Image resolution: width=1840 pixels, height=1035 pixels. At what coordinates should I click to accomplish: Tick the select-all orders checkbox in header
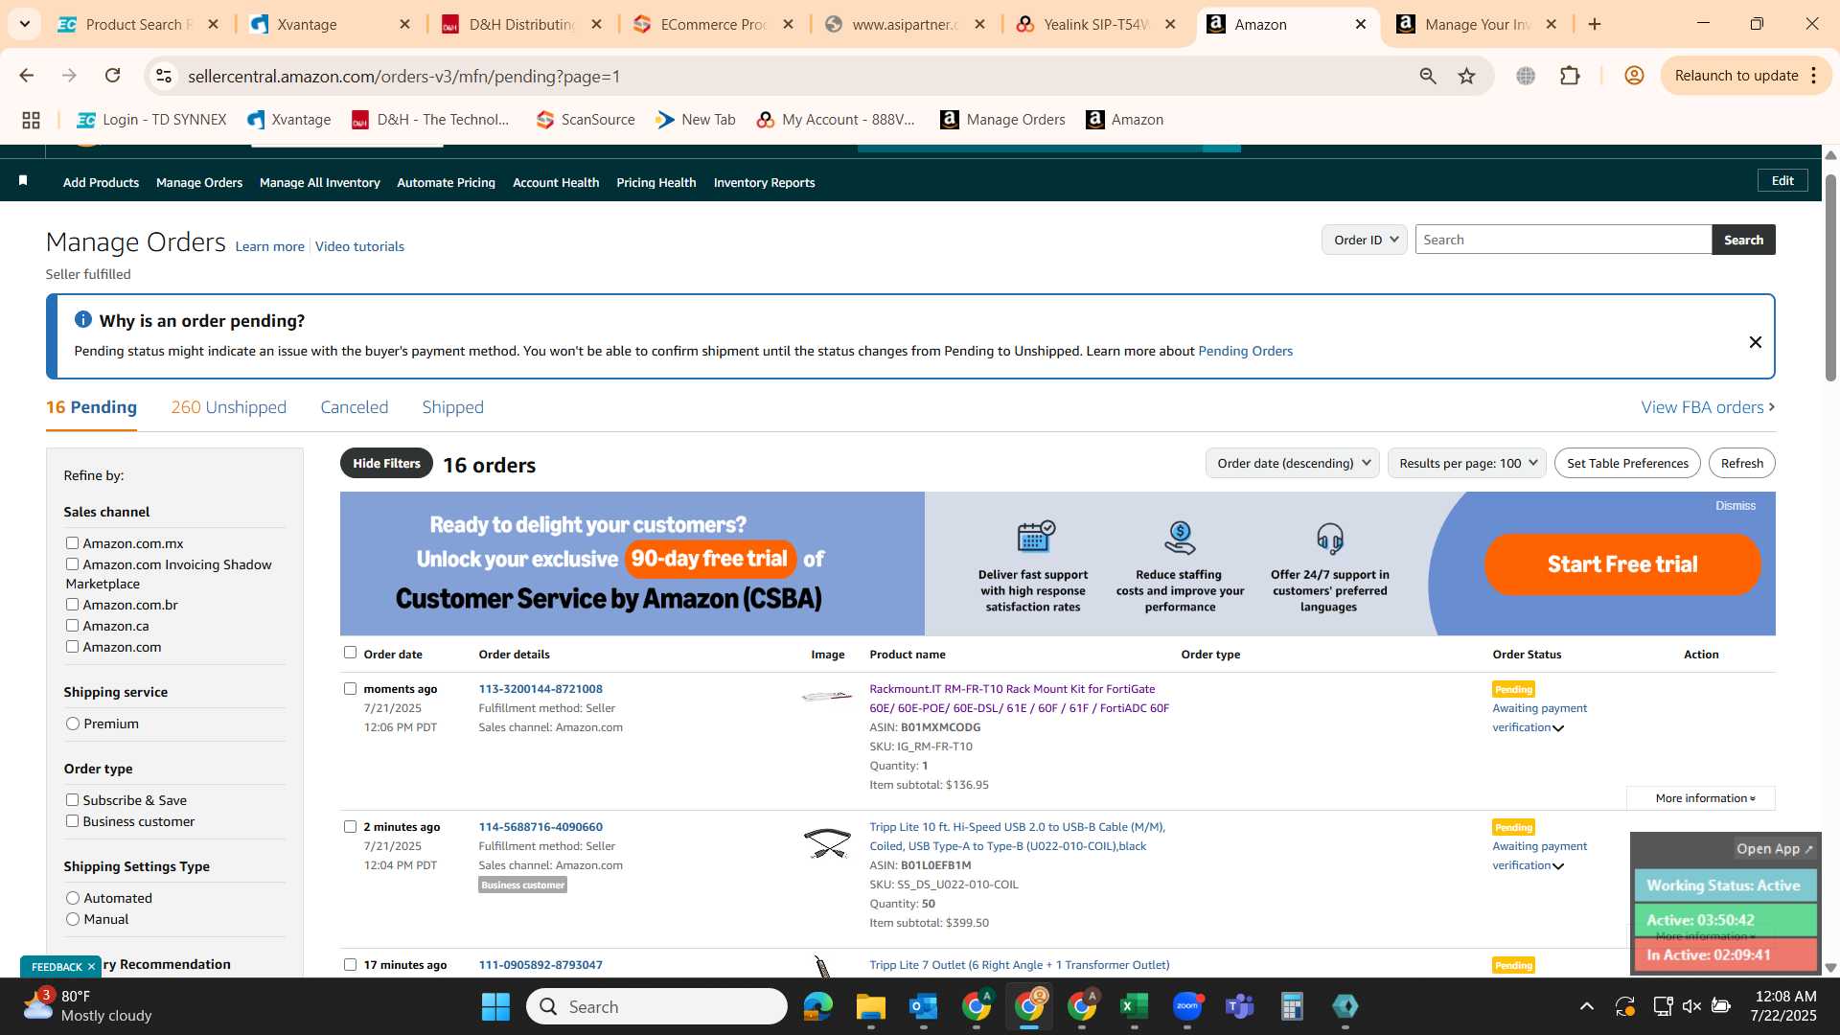click(x=350, y=653)
